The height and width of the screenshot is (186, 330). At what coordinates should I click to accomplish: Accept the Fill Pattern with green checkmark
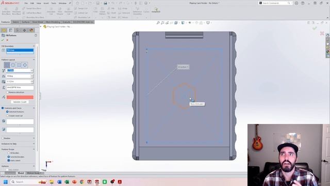[3, 40]
